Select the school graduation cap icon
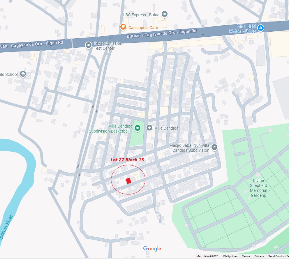 click(x=23, y=74)
